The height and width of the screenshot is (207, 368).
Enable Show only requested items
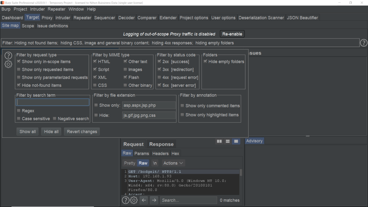[x=19, y=69]
